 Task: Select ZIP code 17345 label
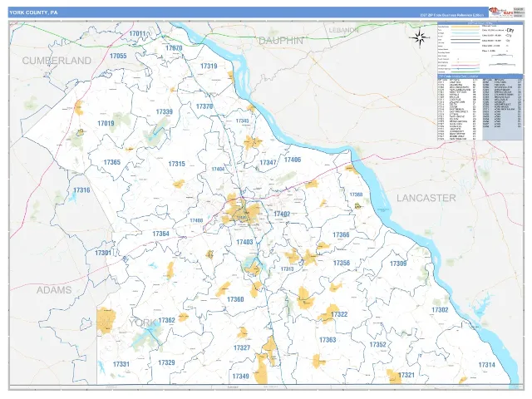[x=242, y=121]
